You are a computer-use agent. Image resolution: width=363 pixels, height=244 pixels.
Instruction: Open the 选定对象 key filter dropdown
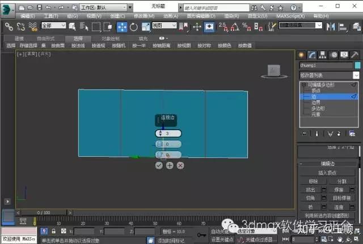[256, 231]
